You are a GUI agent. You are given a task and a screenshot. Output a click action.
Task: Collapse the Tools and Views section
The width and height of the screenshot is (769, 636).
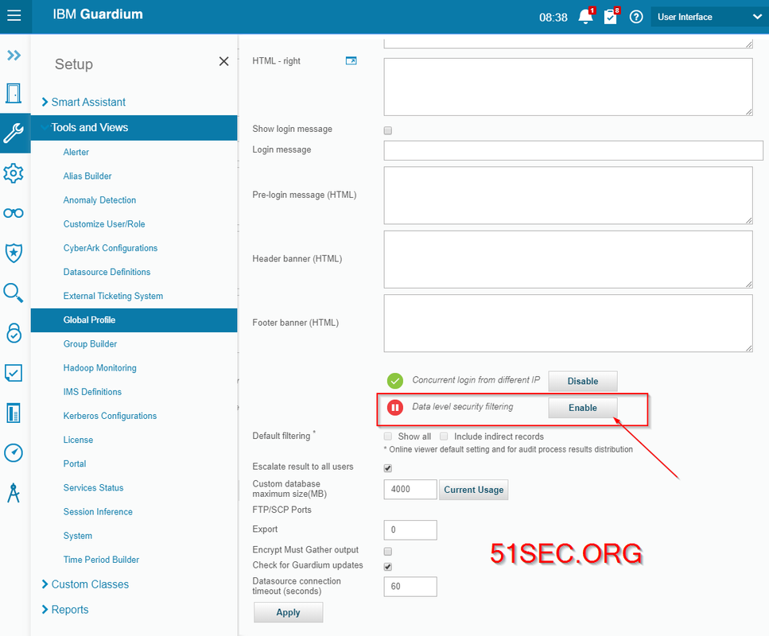134,127
